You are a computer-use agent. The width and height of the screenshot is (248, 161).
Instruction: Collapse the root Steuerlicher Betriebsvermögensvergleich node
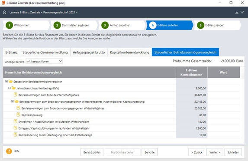pyautogui.click(x=6, y=82)
